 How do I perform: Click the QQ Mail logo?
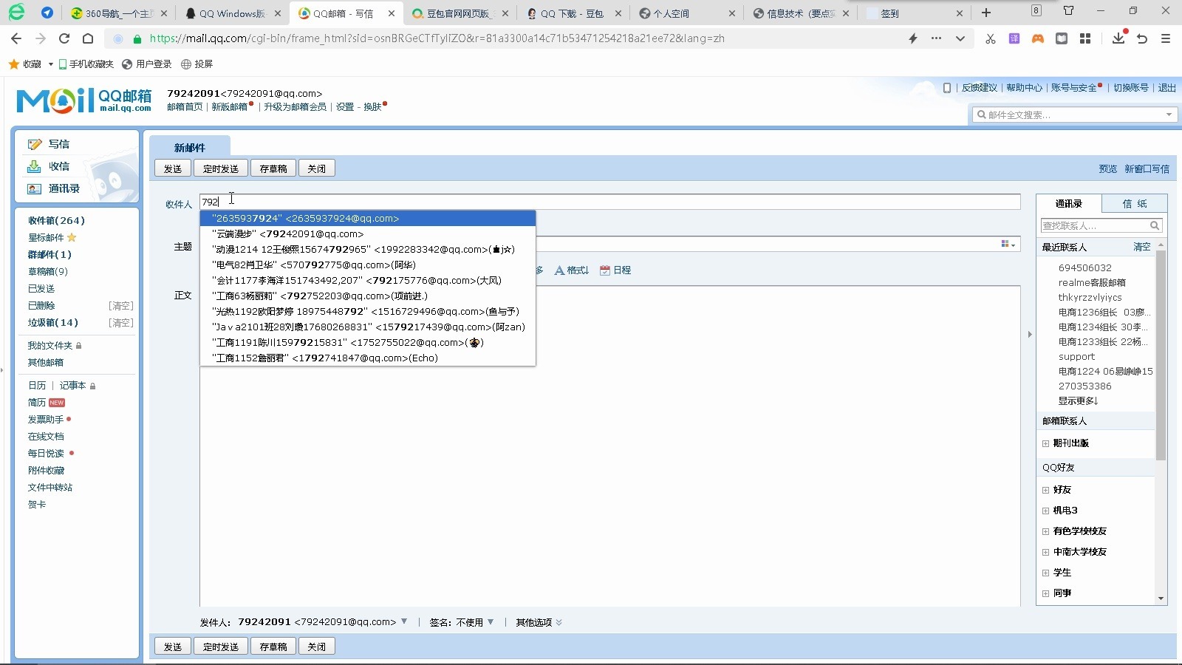coord(83,100)
